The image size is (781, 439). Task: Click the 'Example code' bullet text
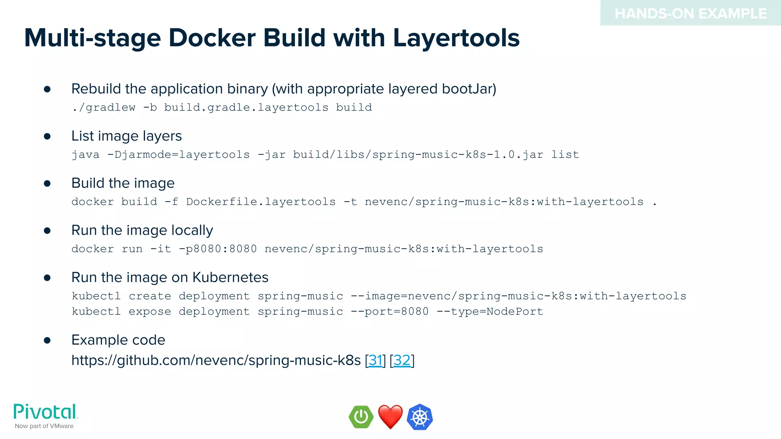(118, 340)
